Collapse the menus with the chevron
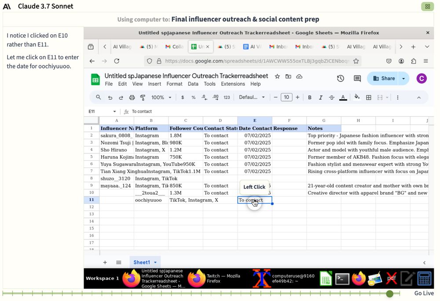 pyautogui.click(x=419, y=98)
